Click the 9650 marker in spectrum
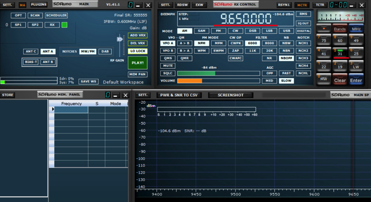The height and width of the screenshot is (202, 371). click(353, 194)
